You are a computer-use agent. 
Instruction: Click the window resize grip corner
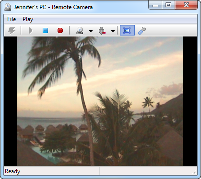(x=195, y=172)
